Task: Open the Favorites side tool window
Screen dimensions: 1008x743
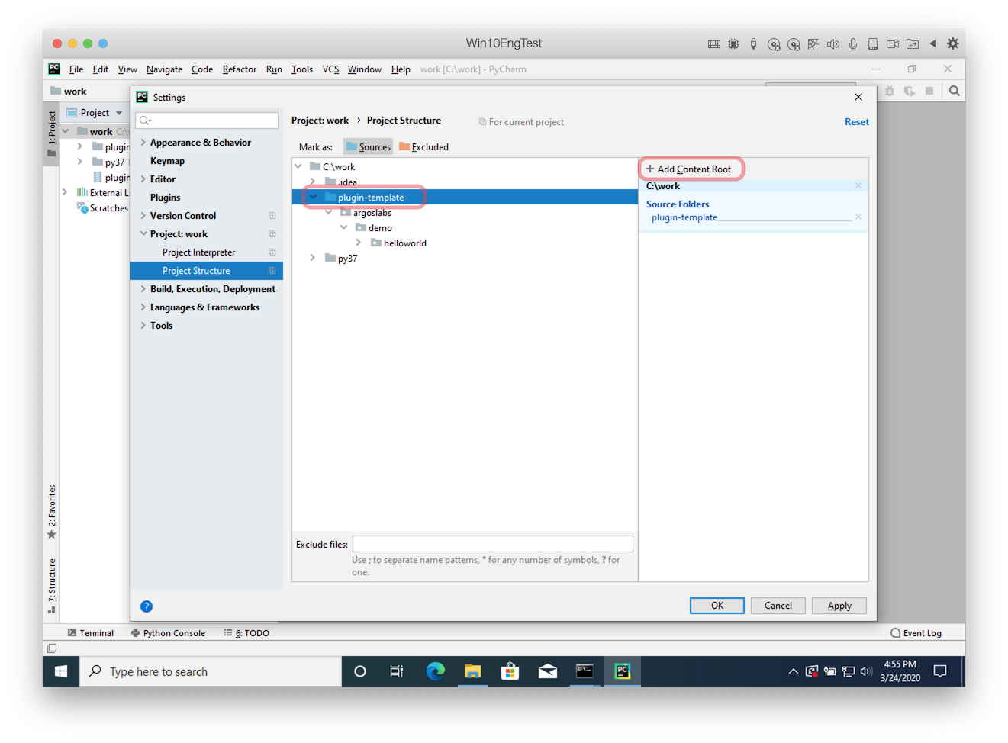Action: 52,511
